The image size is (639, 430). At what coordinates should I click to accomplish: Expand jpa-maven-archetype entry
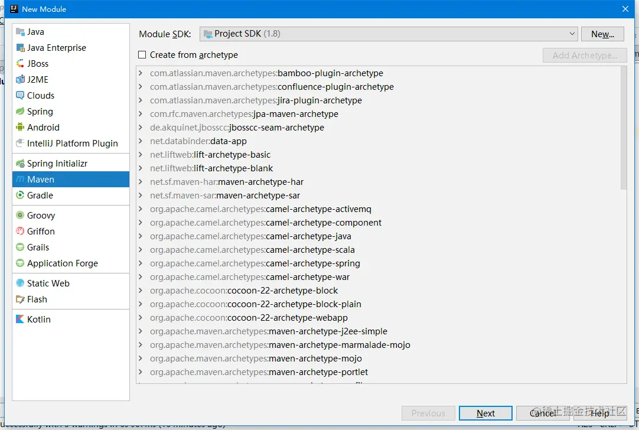pyautogui.click(x=141, y=114)
